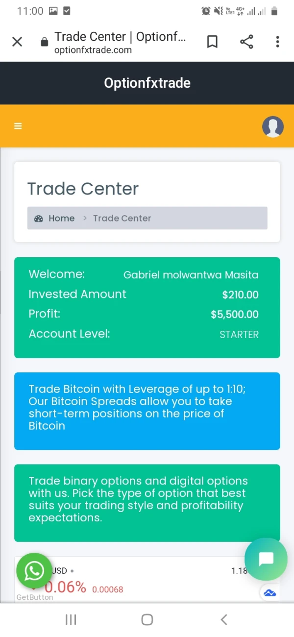Click the green WhatsApp chat button
Screen dimensions: 294x637
(x=34, y=570)
